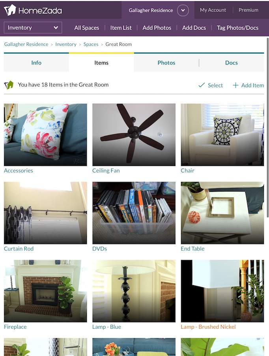Click the HomeZada house logo icon
This screenshot has width=269, height=356.
(10, 10)
